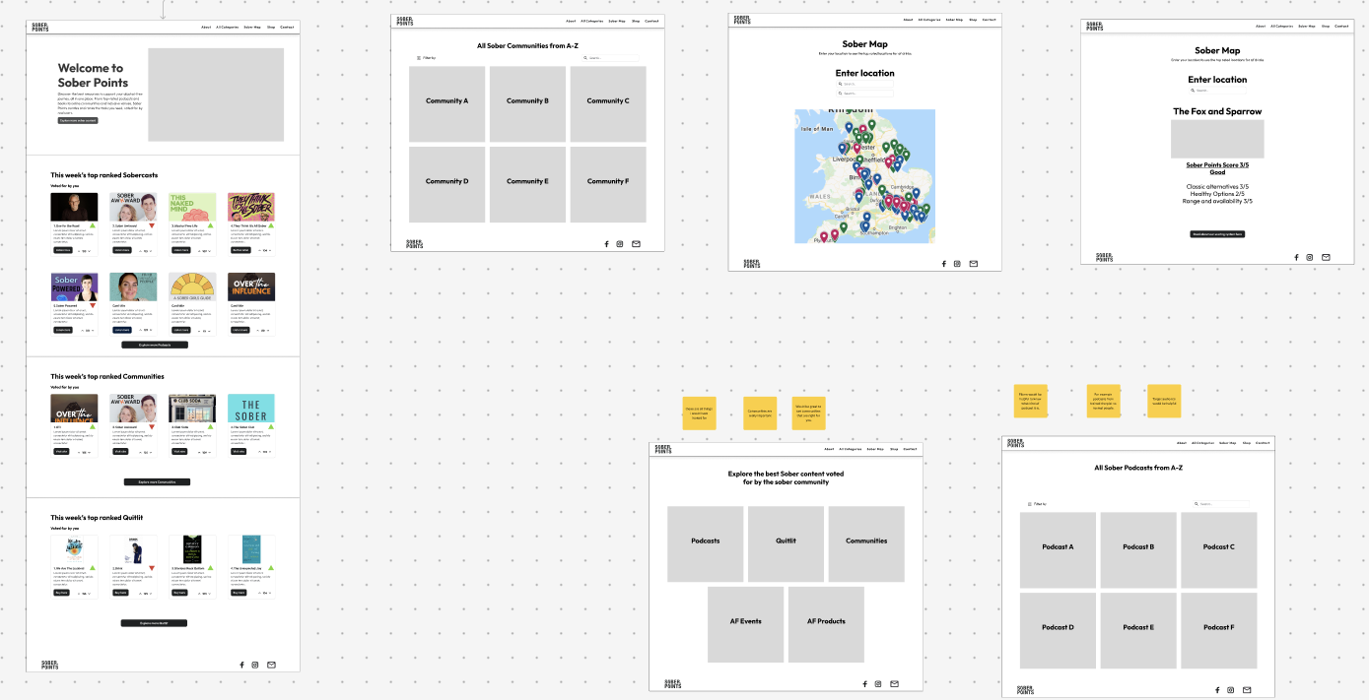Click mail icon in Fox and Sparrow frame footer
Viewport: 1369px width, 700px height.
(x=1326, y=257)
